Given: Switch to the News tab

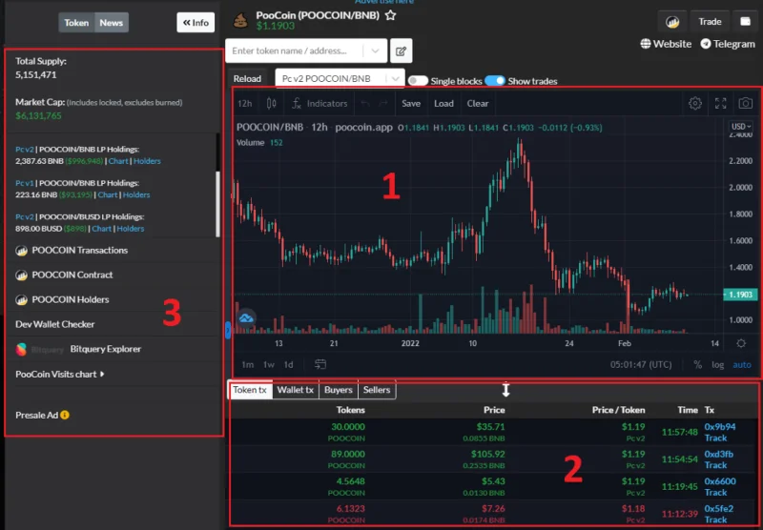Looking at the screenshot, I should coord(112,22).
